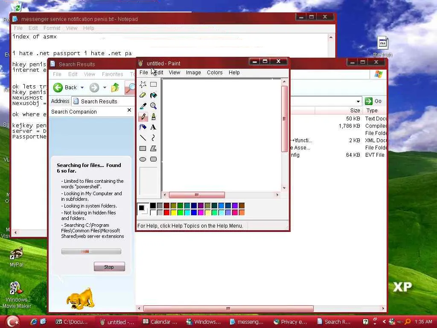The height and width of the screenshot is (328, 437).
Task: Open the File menu in Paint
Action: click(143, 73)
